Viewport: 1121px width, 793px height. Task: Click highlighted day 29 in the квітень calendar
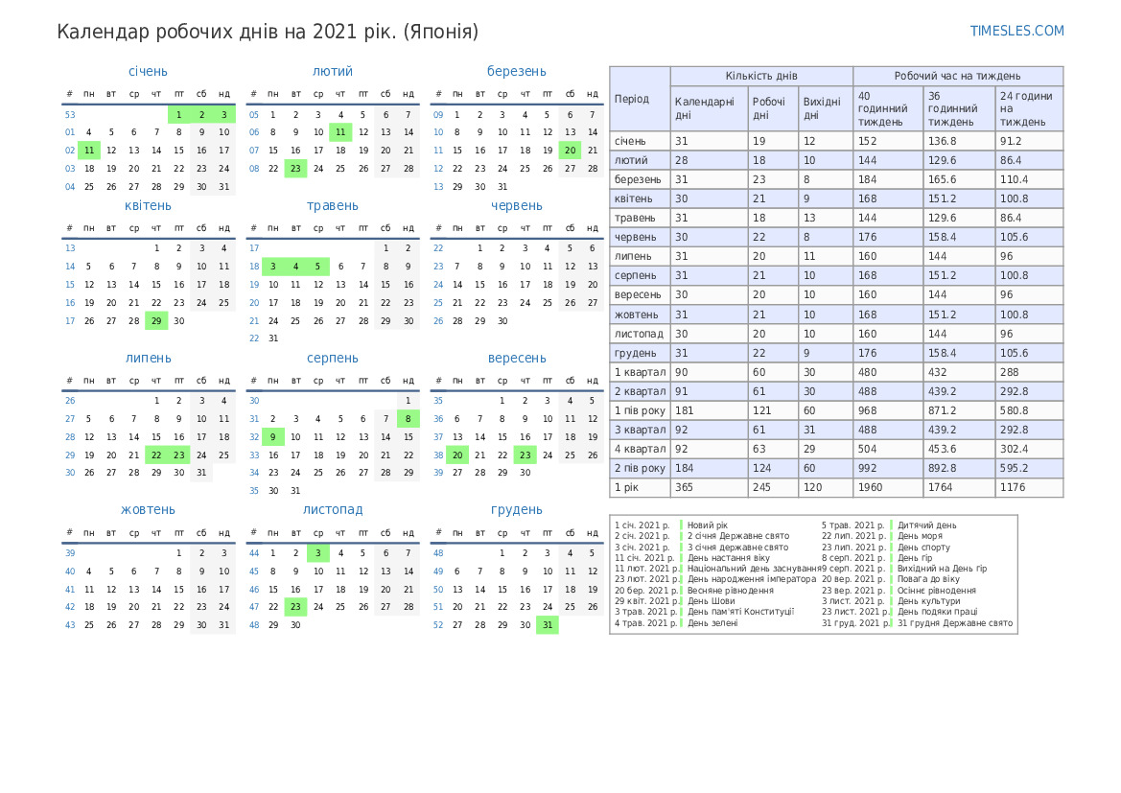tap(156, 321)
